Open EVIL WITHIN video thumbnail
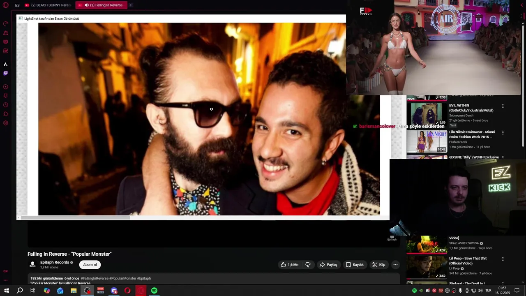Screen dimensions: 526x296 pyautogui.click(x=427, y=114)
